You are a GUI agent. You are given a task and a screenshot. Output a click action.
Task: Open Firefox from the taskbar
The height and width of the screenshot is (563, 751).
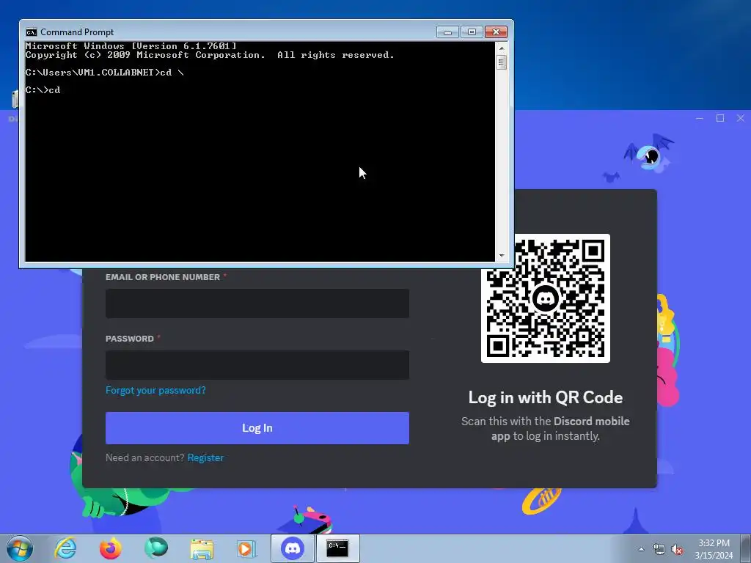(111, 548)
